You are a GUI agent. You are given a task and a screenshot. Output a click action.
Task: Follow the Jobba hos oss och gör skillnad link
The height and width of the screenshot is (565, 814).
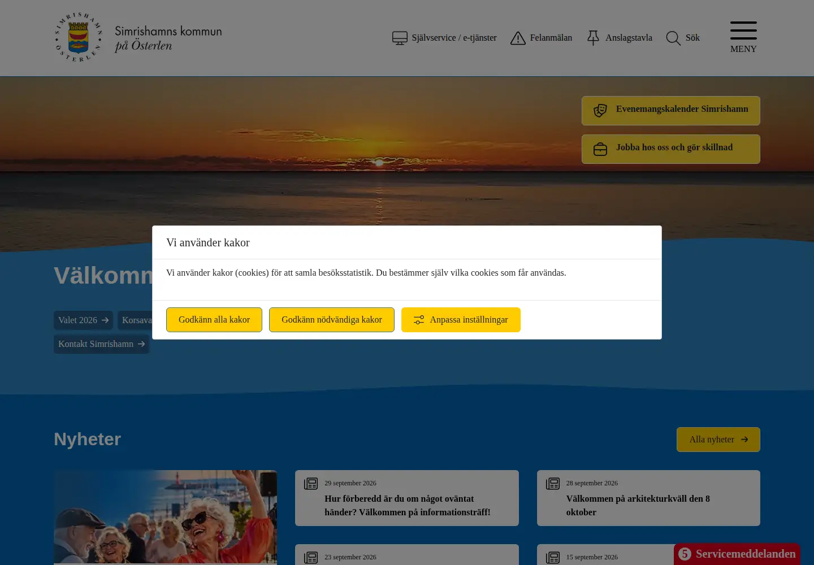[x=671, y=149]
